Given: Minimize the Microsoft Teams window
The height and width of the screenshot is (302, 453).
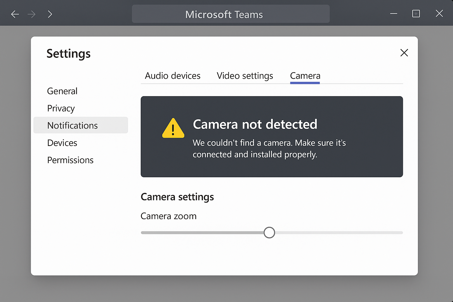Looking at the screenshot, I should point(393,14).
